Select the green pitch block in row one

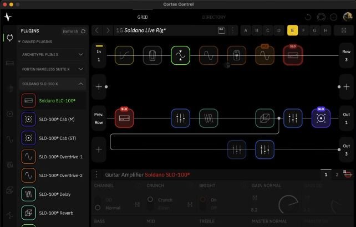pyautogui.click(x=181, y=55)
